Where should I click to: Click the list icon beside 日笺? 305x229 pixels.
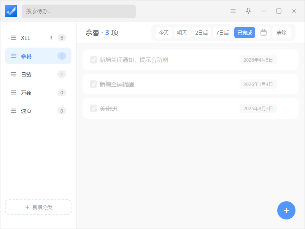[14, 74]
